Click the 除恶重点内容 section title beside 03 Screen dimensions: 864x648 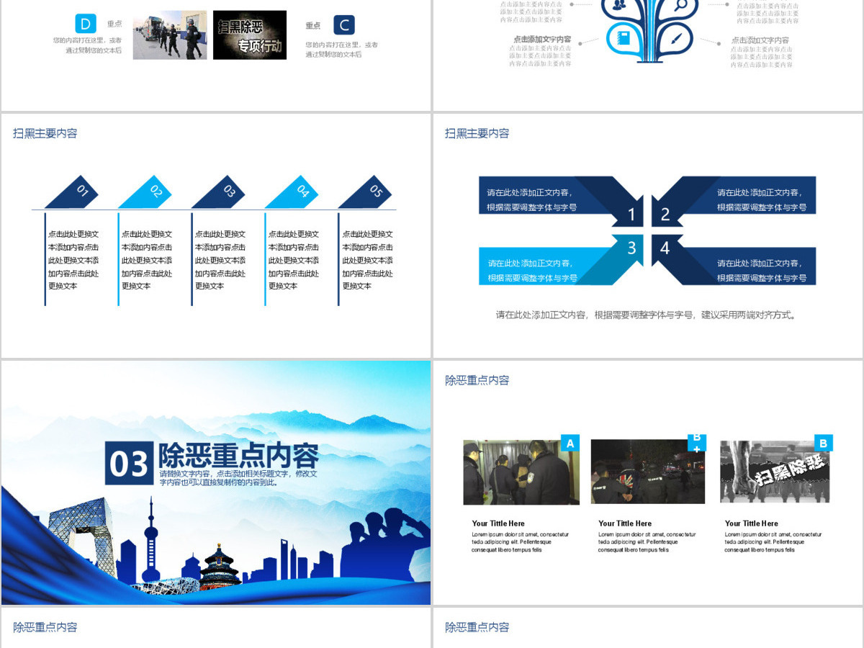(238, 455)
